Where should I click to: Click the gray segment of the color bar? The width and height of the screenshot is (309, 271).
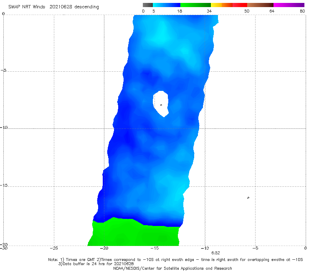click(148, 5)
